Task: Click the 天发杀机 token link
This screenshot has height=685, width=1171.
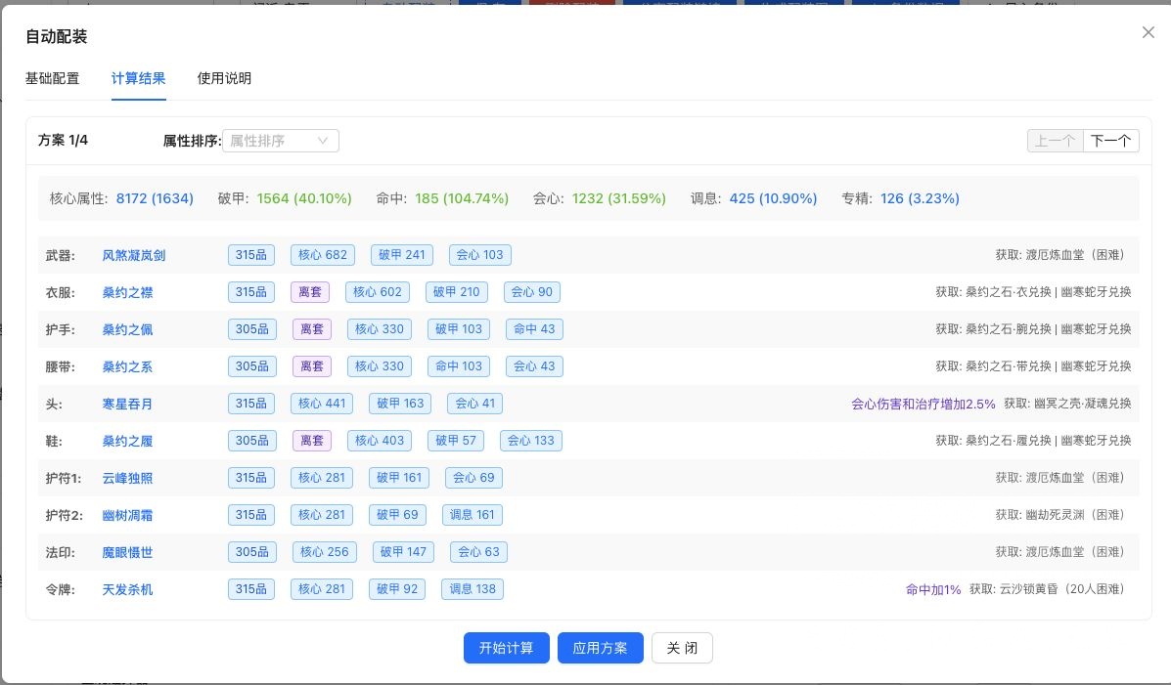Action: [127, 590]
